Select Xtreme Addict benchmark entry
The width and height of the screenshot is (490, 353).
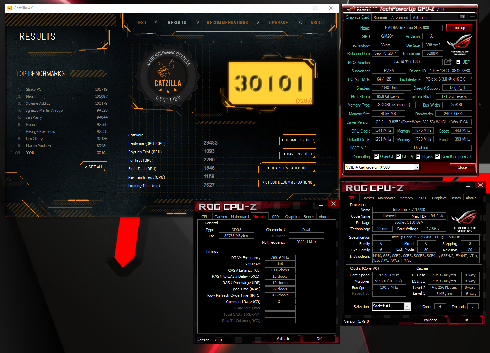pyautogui.click(x=63, y=103)
